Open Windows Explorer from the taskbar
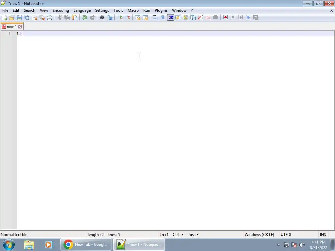 tap(29, 244)
